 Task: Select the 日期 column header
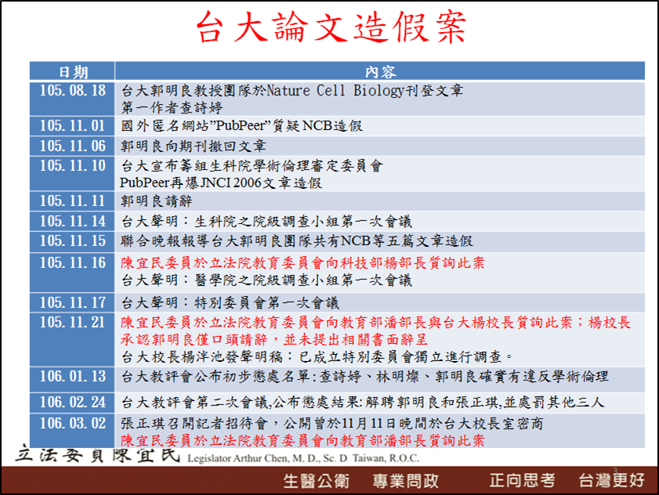pos(73,72)
